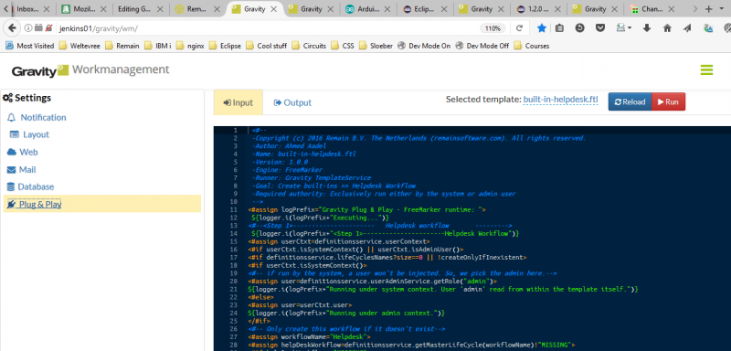Select the Input tab

(238, 102)
